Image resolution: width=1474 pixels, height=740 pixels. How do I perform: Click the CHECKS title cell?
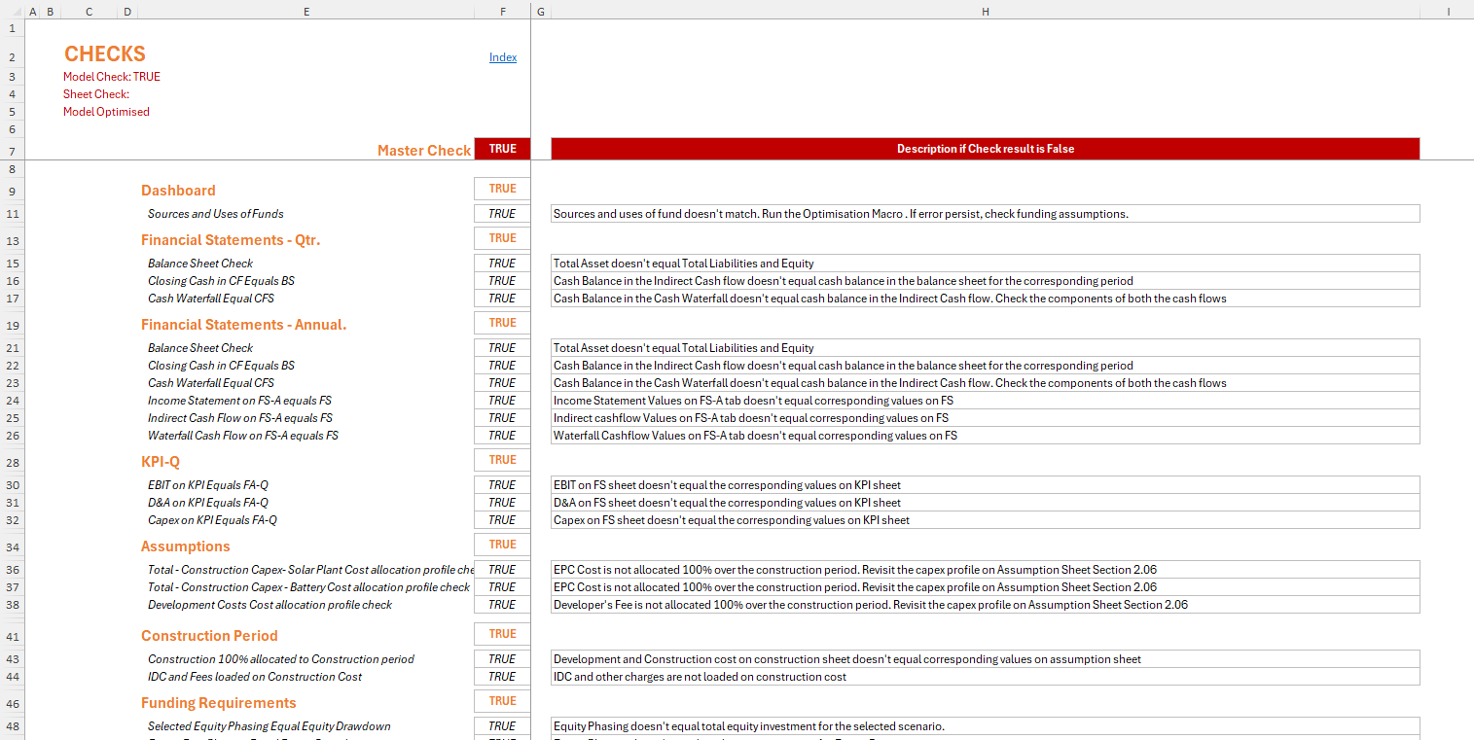(x=105, y=54)
